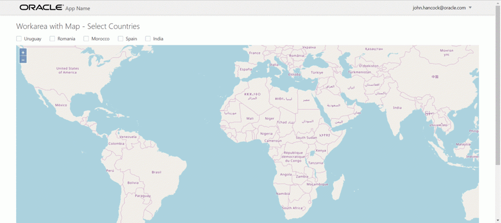Click the Workarea with Map heading
The height and width of the screenshot is (223, 501).
78,26
